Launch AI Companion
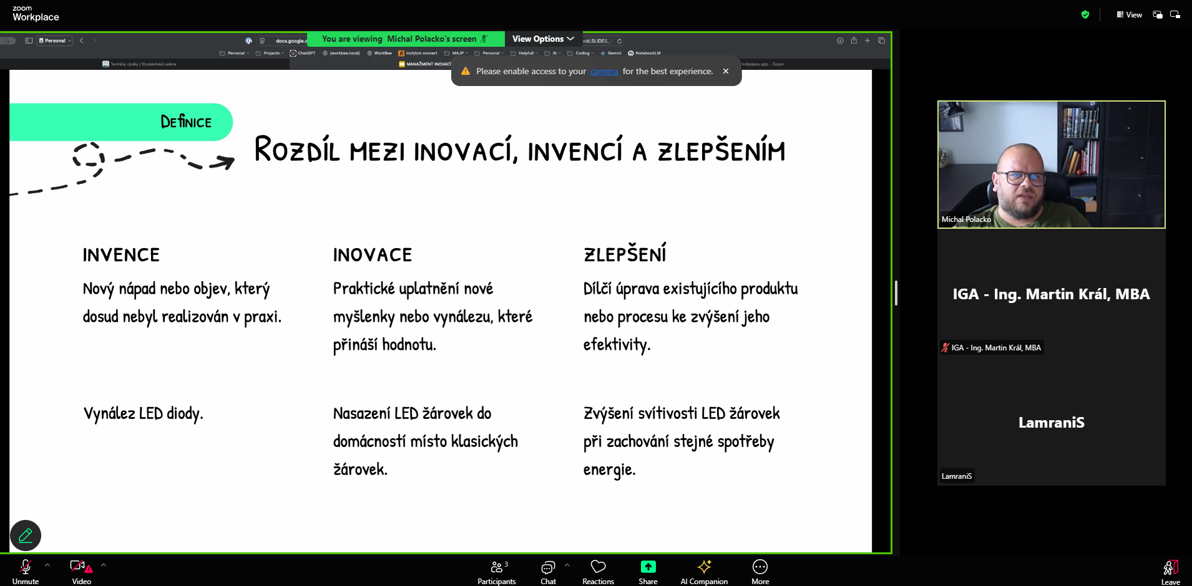This screenshot has height=586, width=1192. pos(704,570)
